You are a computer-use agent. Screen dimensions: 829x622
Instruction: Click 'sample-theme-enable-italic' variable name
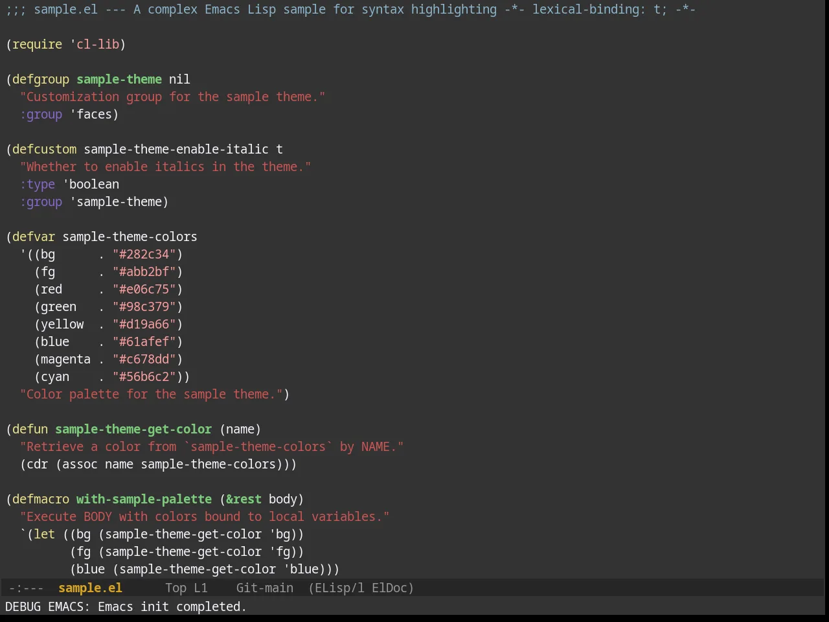coord(176,149)
